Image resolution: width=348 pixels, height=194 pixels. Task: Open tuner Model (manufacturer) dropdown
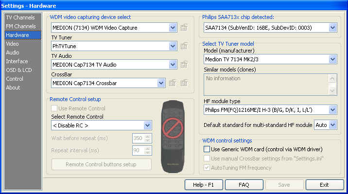(332, 59)
